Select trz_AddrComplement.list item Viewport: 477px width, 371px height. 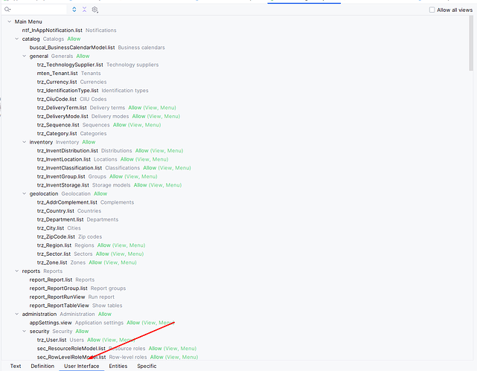pos(67,202)
